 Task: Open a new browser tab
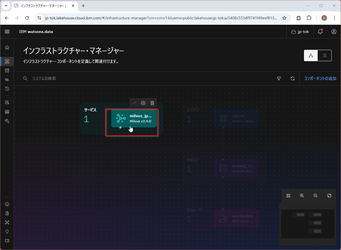83,6
